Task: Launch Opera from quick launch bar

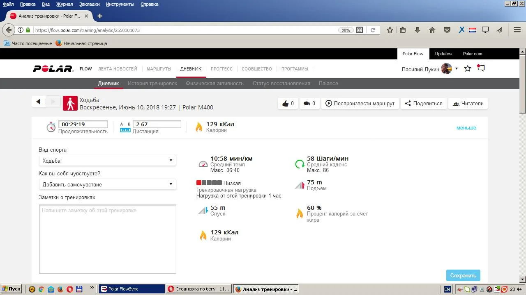Action: 70,289
